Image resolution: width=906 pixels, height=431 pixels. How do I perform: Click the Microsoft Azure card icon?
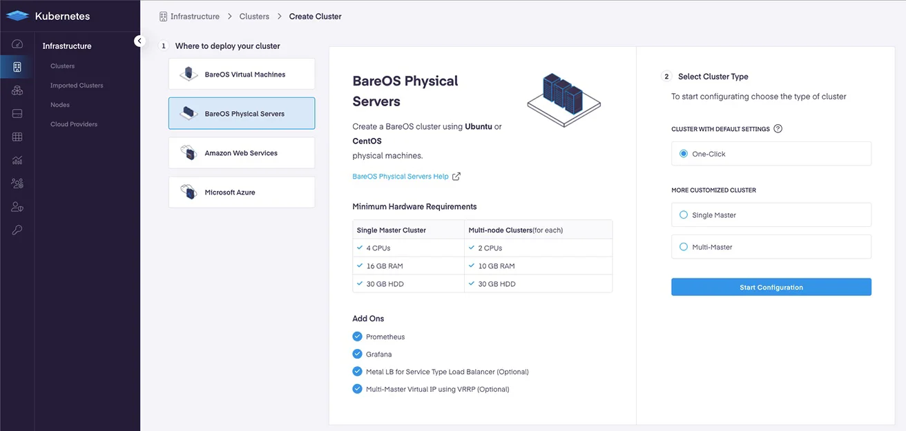tap(189, 192)
